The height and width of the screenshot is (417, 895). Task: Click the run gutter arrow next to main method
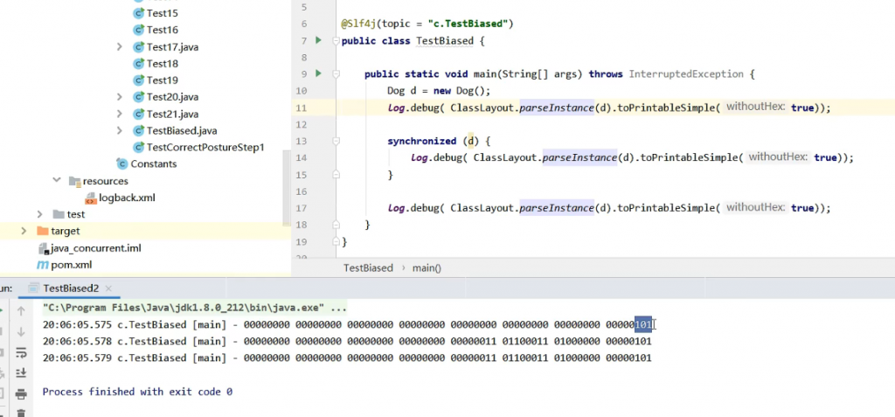[x=318, y=73]
